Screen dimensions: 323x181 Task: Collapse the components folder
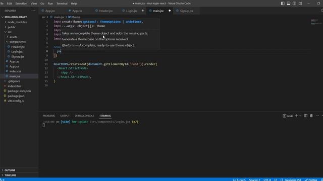[18, 42]
